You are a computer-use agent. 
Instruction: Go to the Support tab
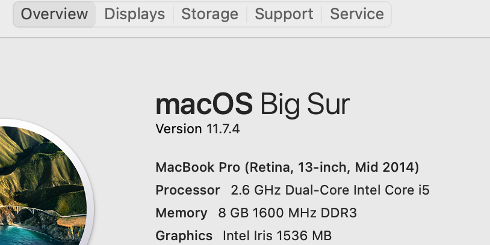pyautogui.click(x=284, y=14)
